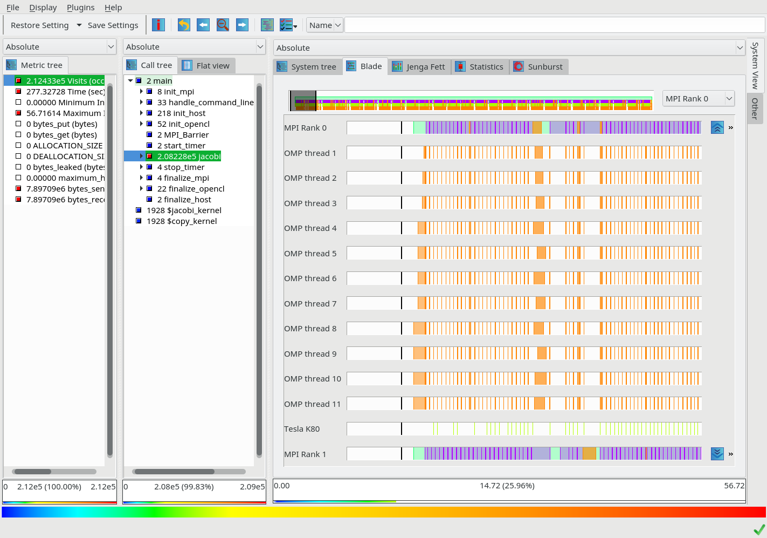
Task: Open the File menu
Action: tap(12, 8)
